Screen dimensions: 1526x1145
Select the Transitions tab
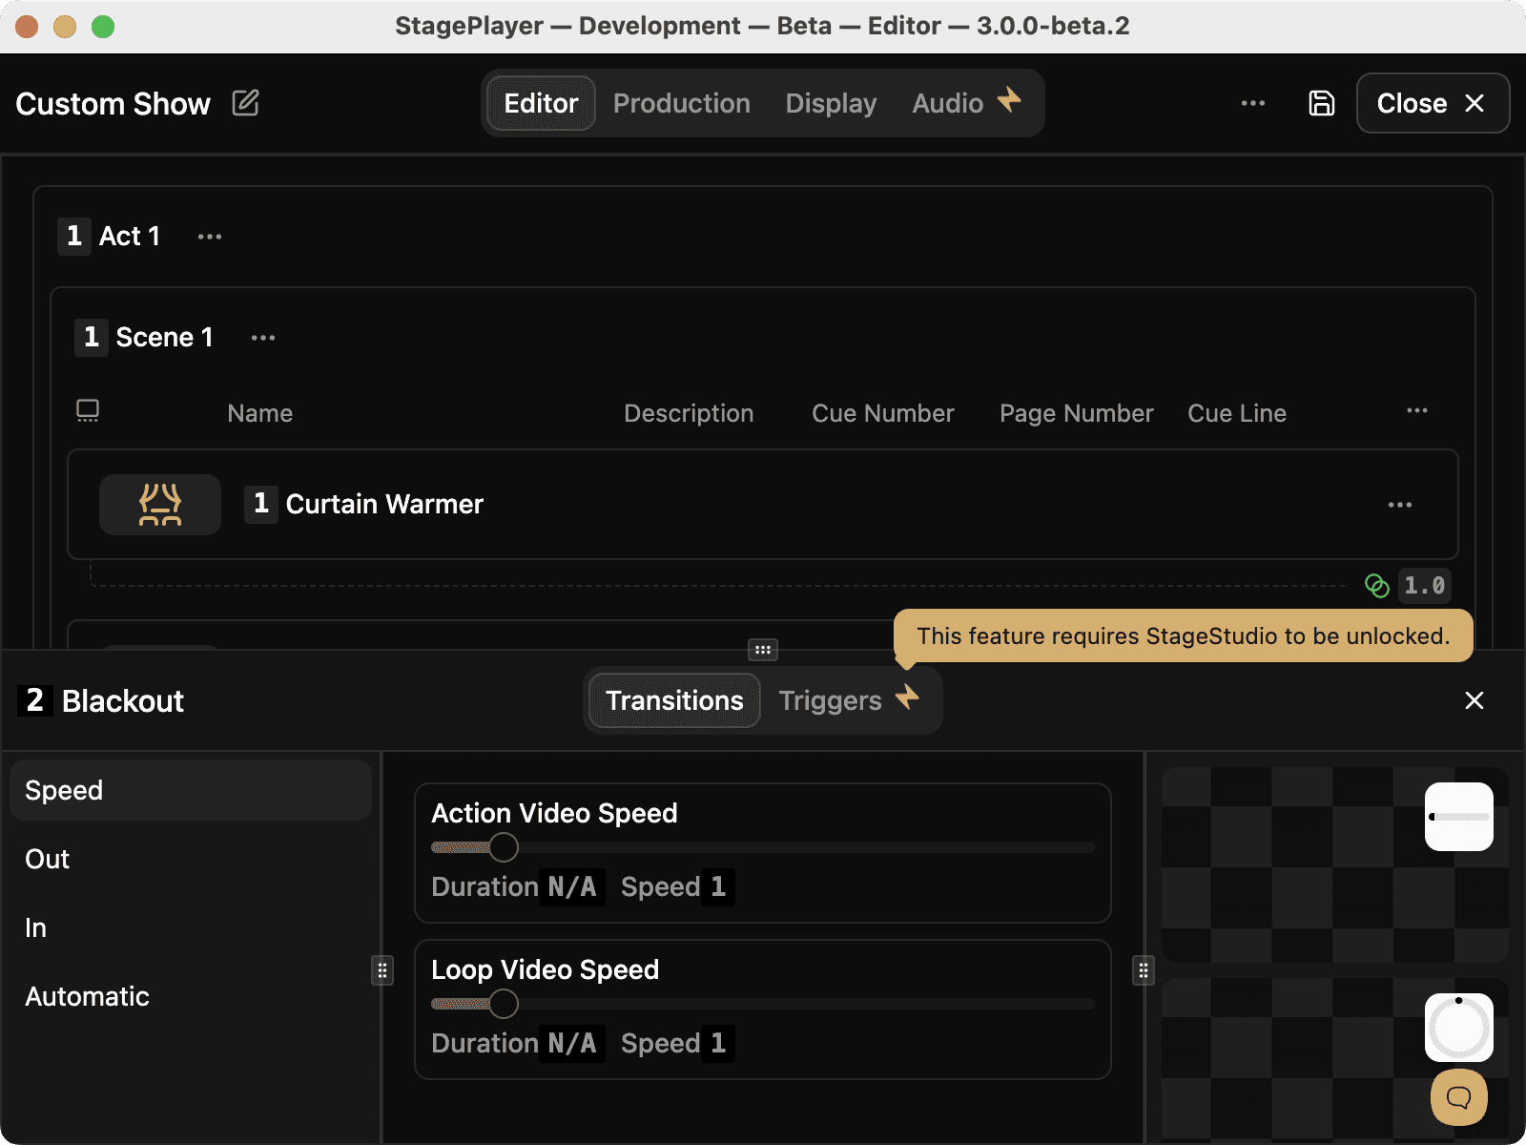tap(674, 700)
